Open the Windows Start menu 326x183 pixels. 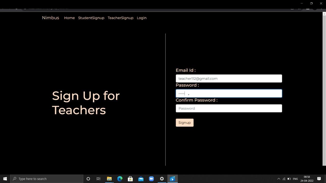[x=5, y=179]
